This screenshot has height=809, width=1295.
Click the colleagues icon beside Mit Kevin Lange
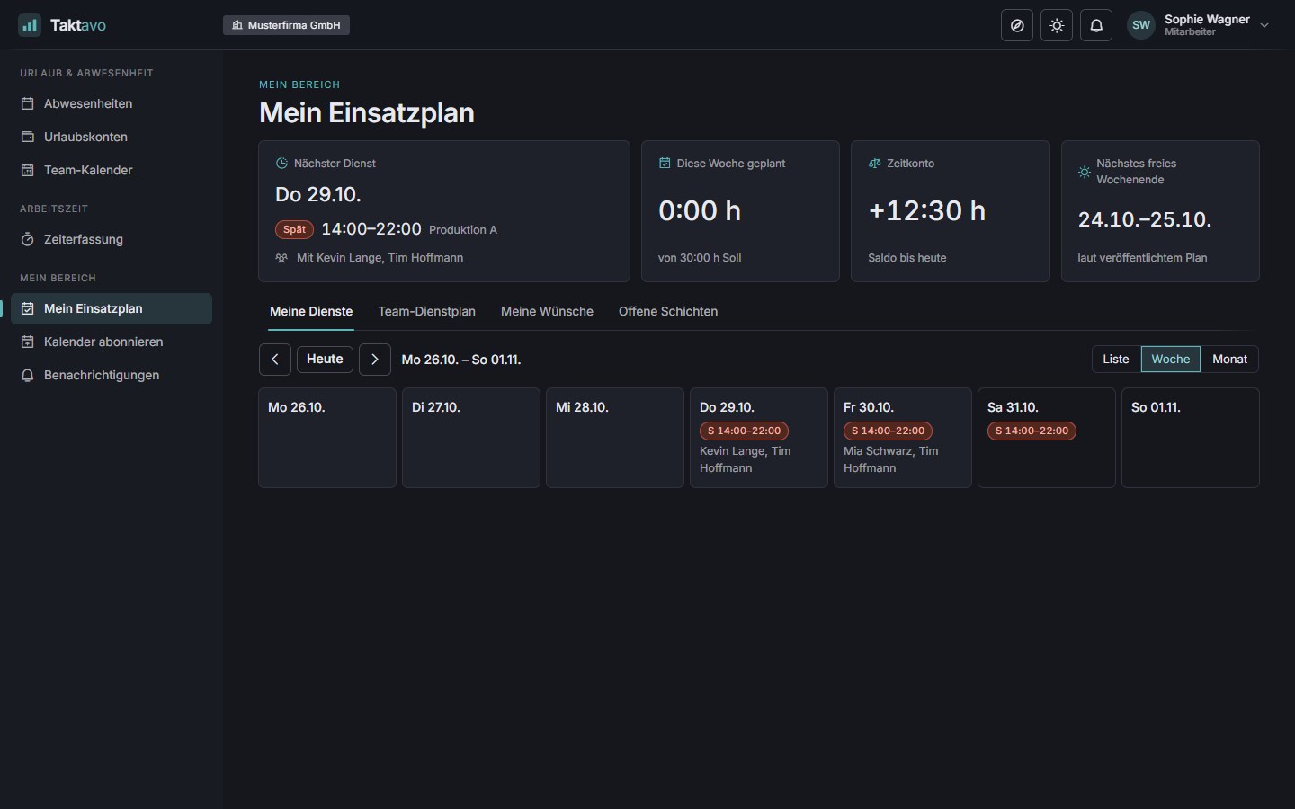[x=281, y=258]
